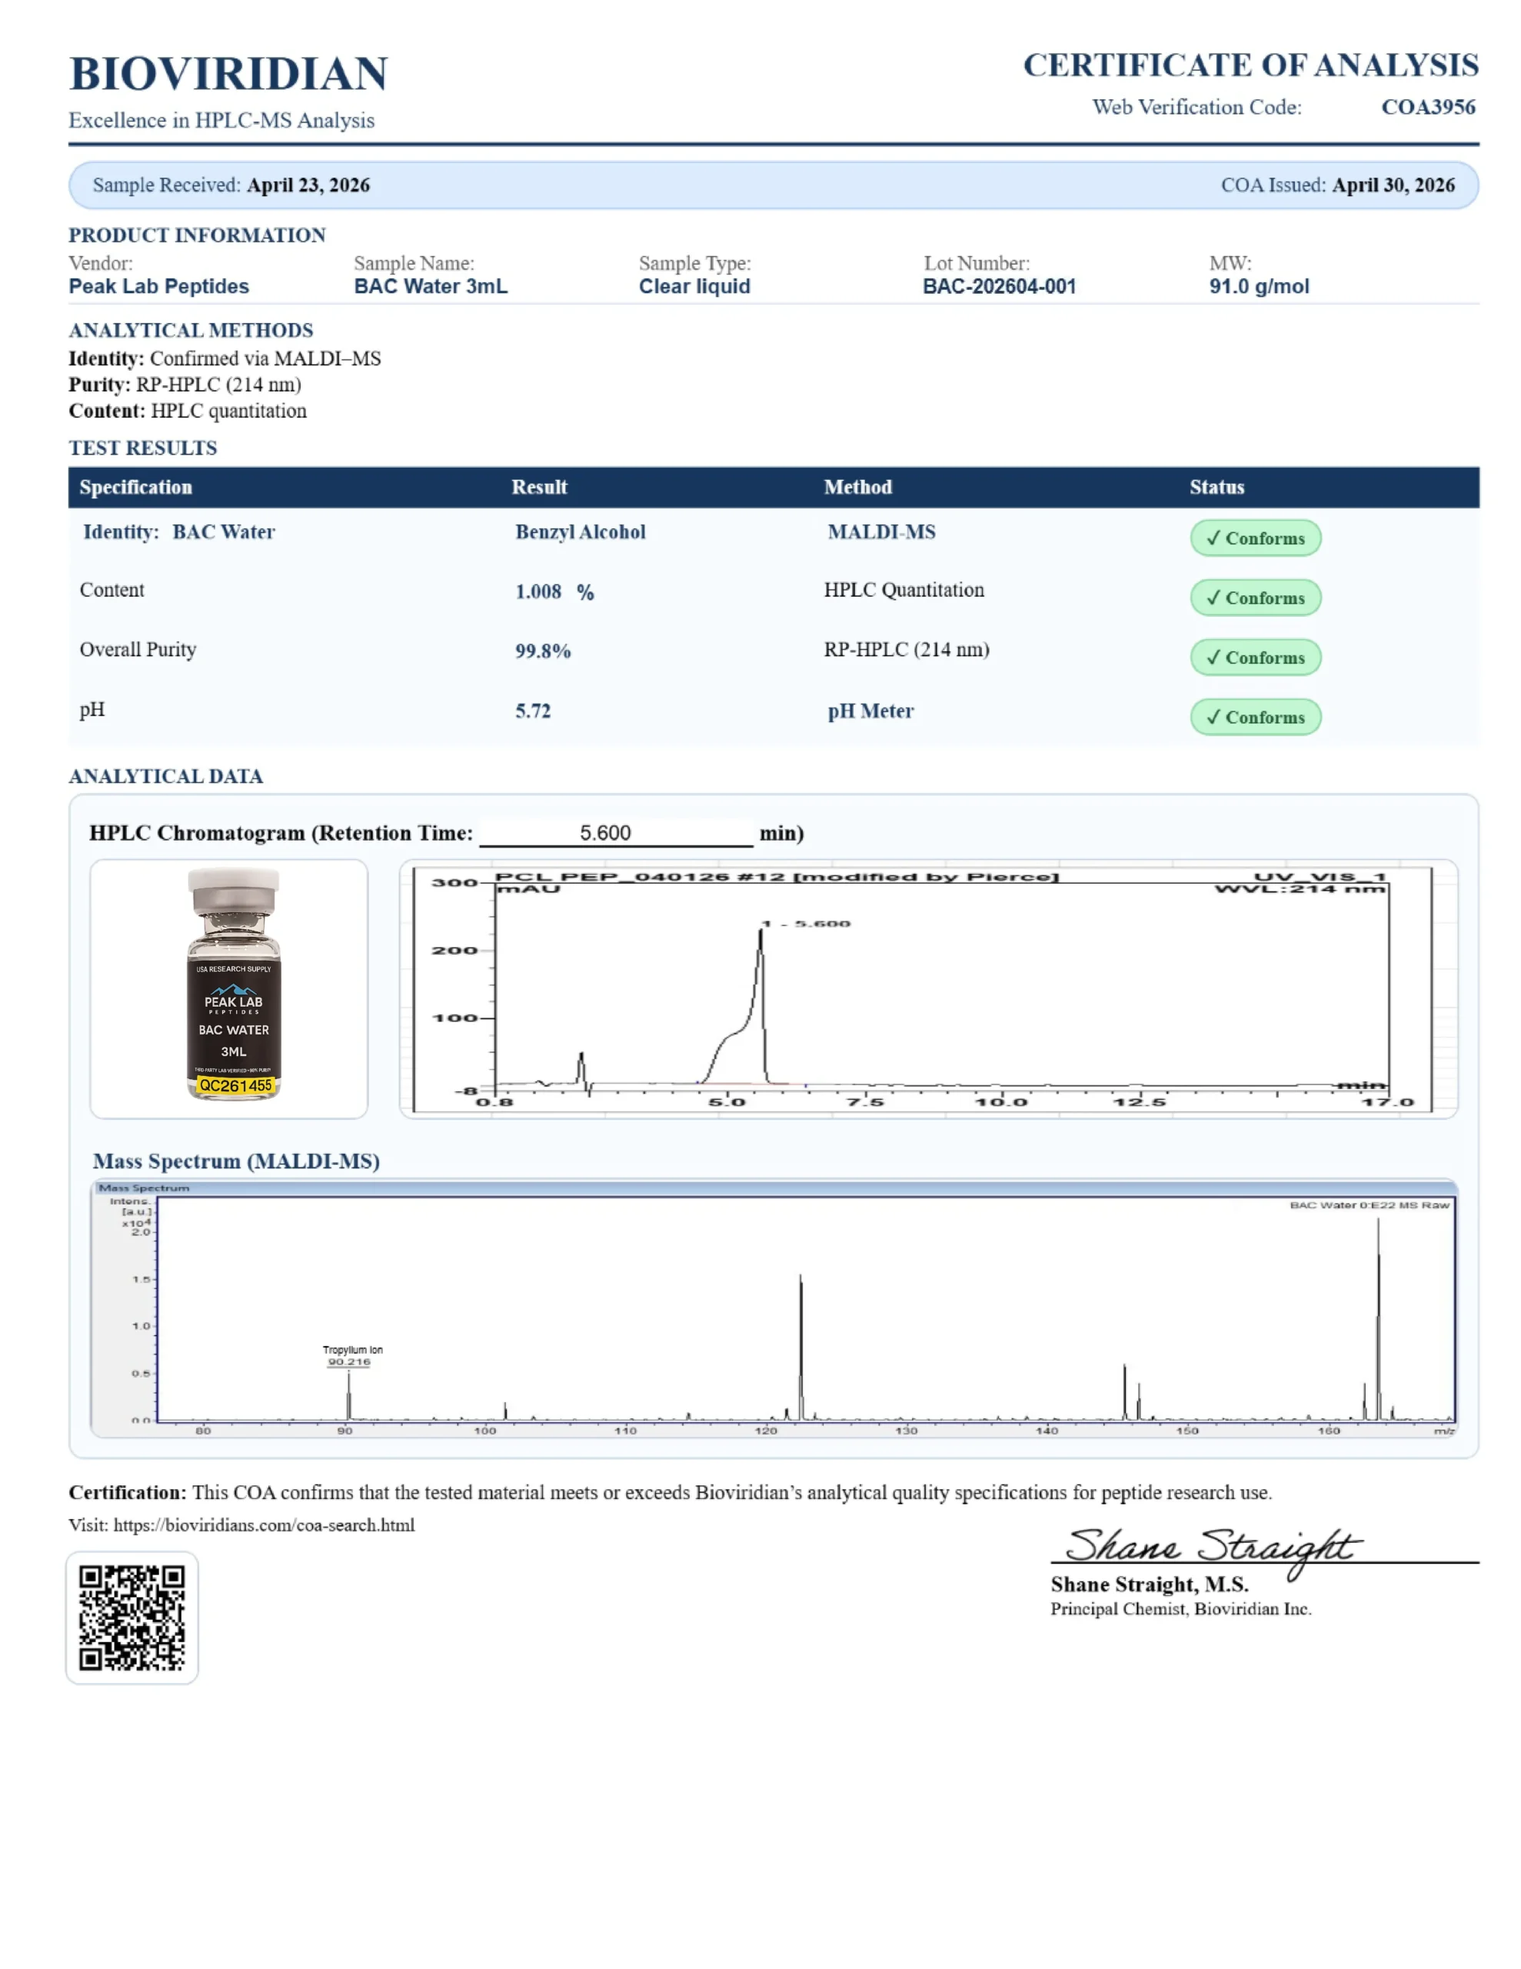Viewport: 1521px width, 1969px height.
Task: Click the HPLC chromatogram plot
Action: 927,989
